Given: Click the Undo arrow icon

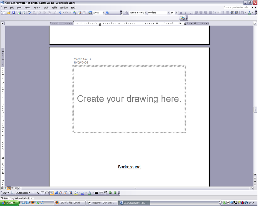Looking at the screenshot, I should pos(60,13).
